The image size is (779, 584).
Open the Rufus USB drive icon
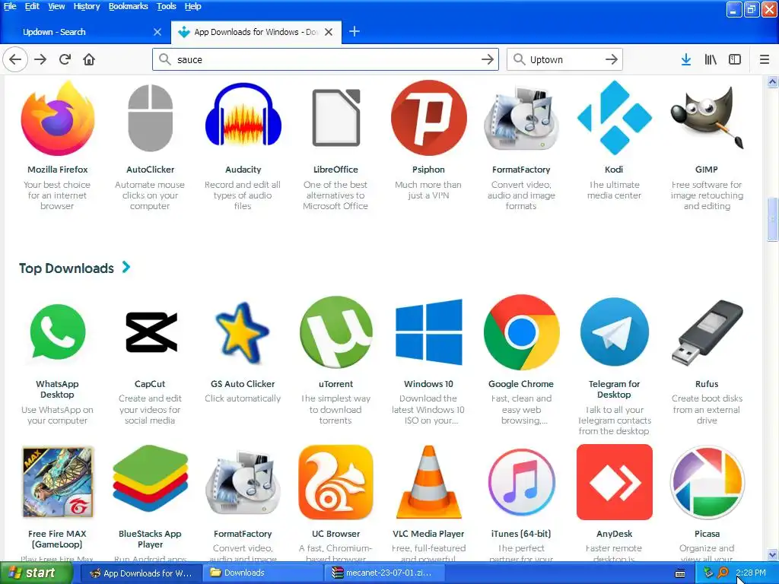coord(707,332)
